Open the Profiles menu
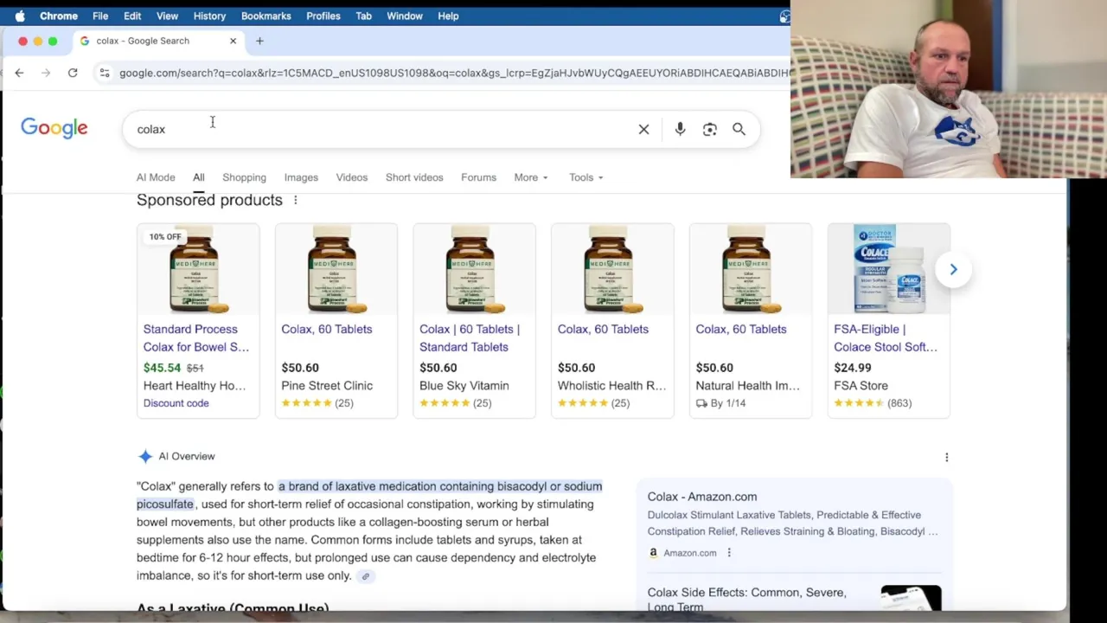This screenshot has height=623, width=1107. [323, 16]
